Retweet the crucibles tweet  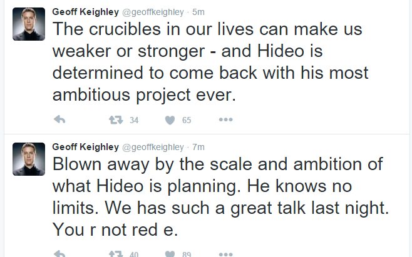(x=116, y=120)
